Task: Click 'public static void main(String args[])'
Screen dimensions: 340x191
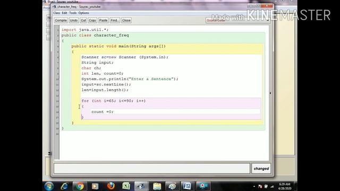Action: pos(118,46)
